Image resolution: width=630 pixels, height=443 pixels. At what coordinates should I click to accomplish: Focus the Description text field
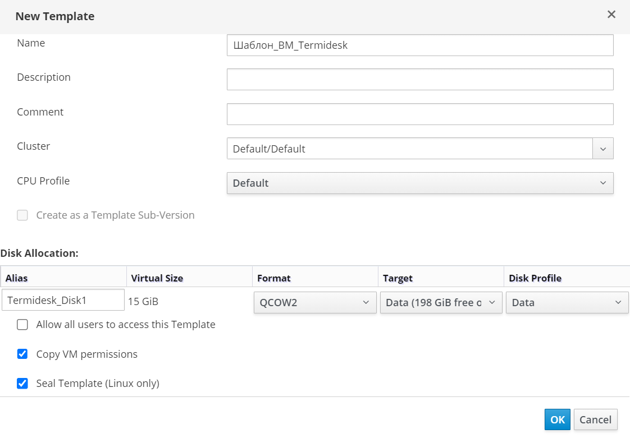[419, 80]
